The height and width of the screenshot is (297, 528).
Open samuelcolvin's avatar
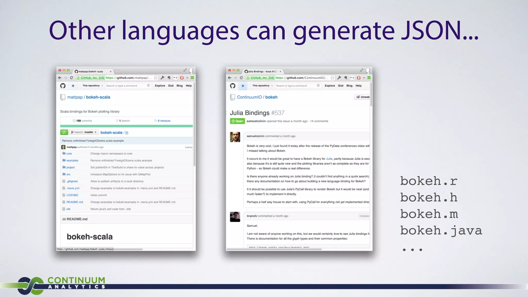[235, 137]
